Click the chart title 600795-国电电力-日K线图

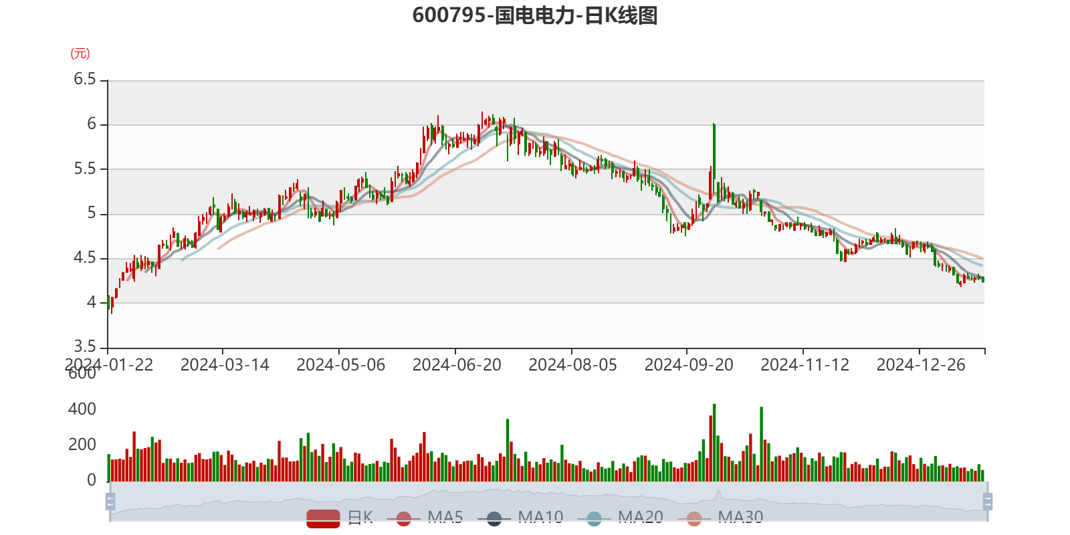(535, 15)
